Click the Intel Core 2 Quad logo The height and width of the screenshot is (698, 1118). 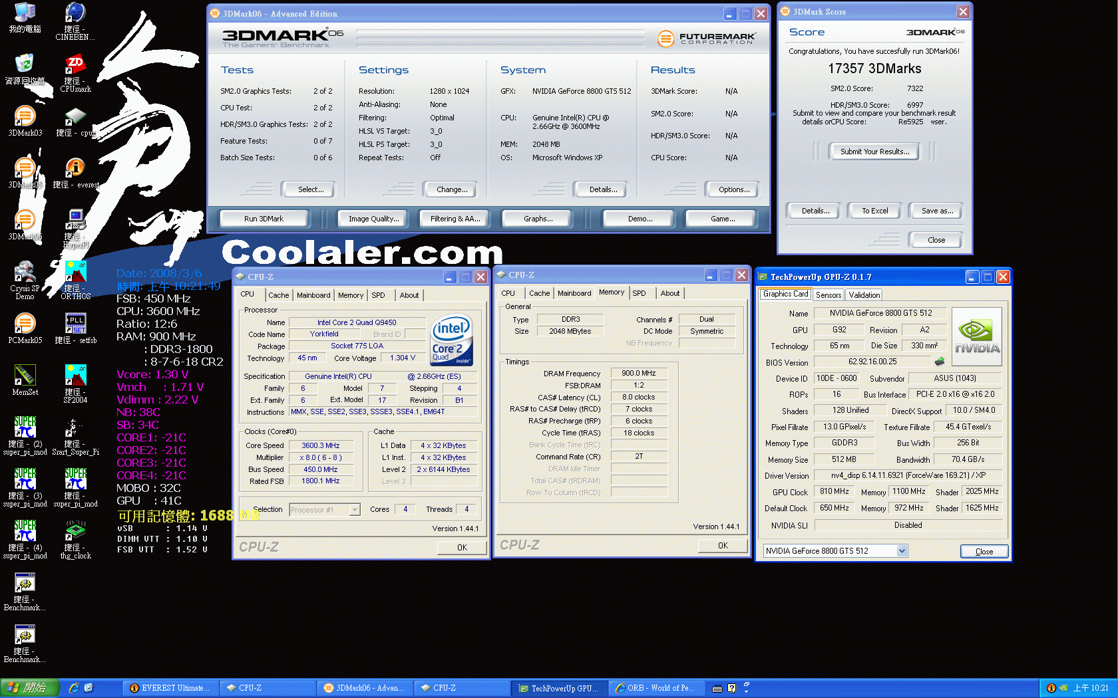(x=452, y=340)
